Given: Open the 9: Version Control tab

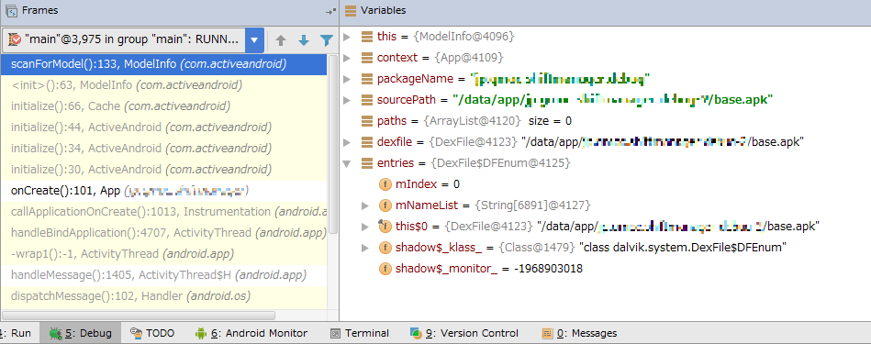Looking at the screenshot, I should (x=463, y=334).
